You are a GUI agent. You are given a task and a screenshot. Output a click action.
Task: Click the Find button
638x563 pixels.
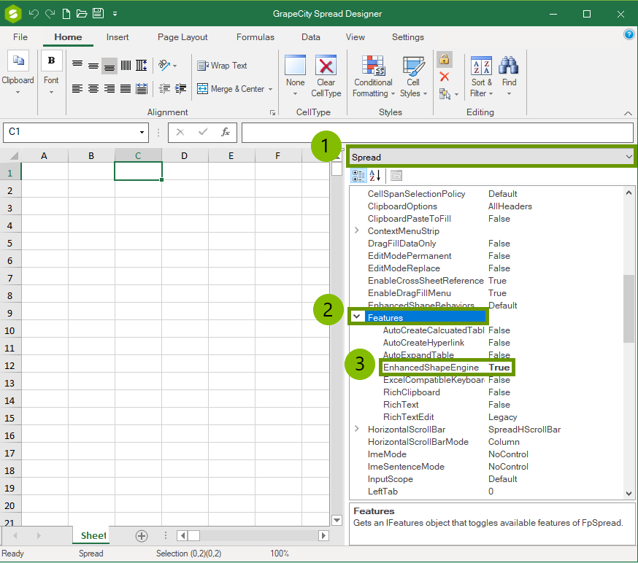pos(509,77)
